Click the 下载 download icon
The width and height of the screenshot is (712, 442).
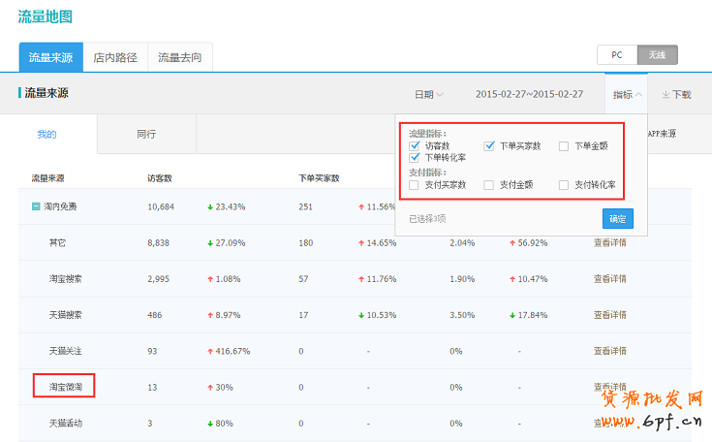click(666, 95)
